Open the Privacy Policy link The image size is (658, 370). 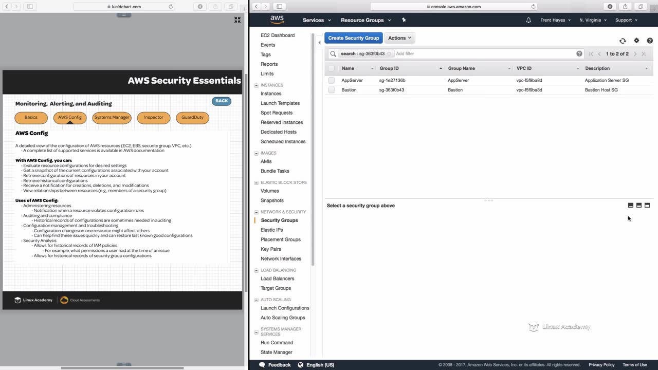(601, 365)
